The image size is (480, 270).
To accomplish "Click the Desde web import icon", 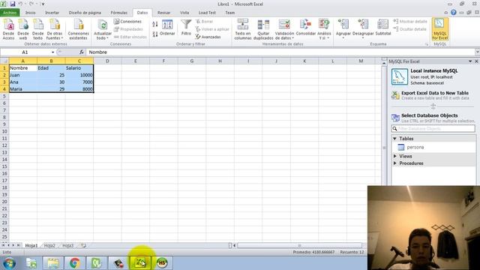I will pyautogui.click(x=23, y=25).
